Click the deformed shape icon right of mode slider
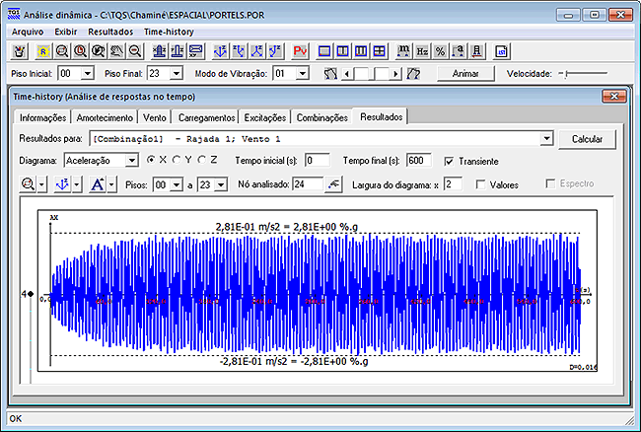 pyautogui.click(x=413, y=74)
